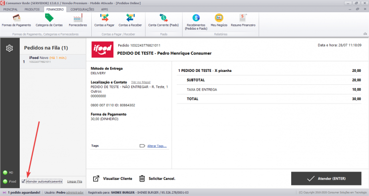Switch to the PRODUTOS tab
Viewport: 369px width, 196px height.
point(32,9)
